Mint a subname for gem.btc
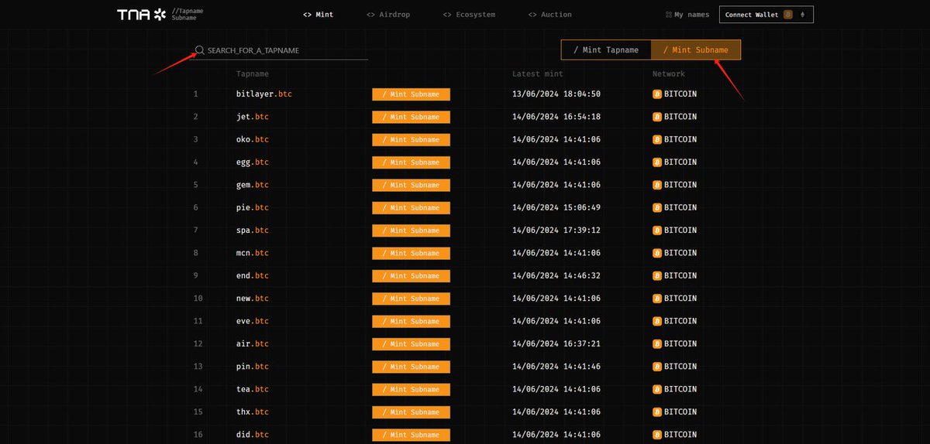The width and height of the screenshot is (930, 444). [x=411, y=185]
